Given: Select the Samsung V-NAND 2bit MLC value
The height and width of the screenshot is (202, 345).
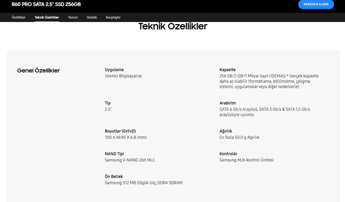Looking at the screenshot, I should [x=130, y=160].
